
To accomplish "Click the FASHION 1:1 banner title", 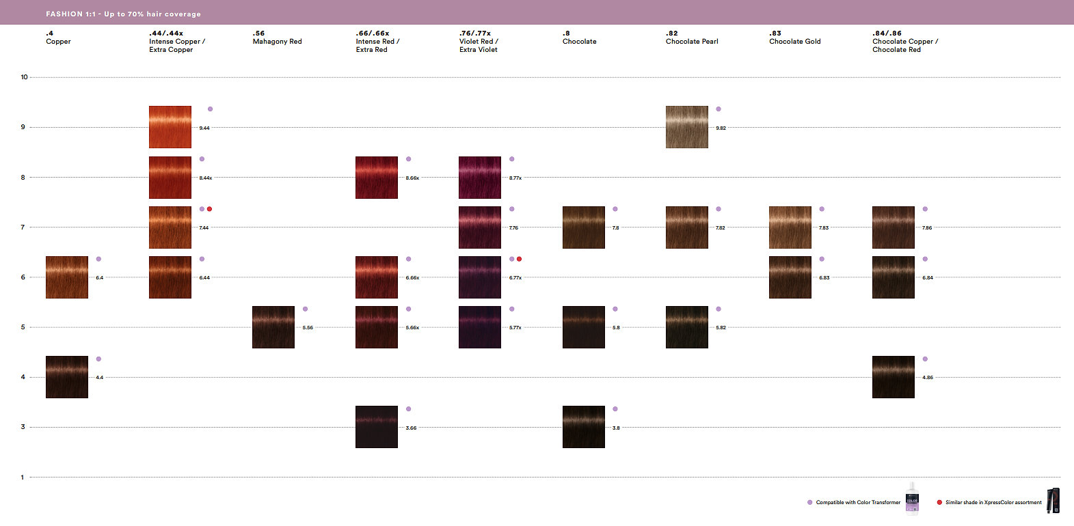I will [123, 14].
